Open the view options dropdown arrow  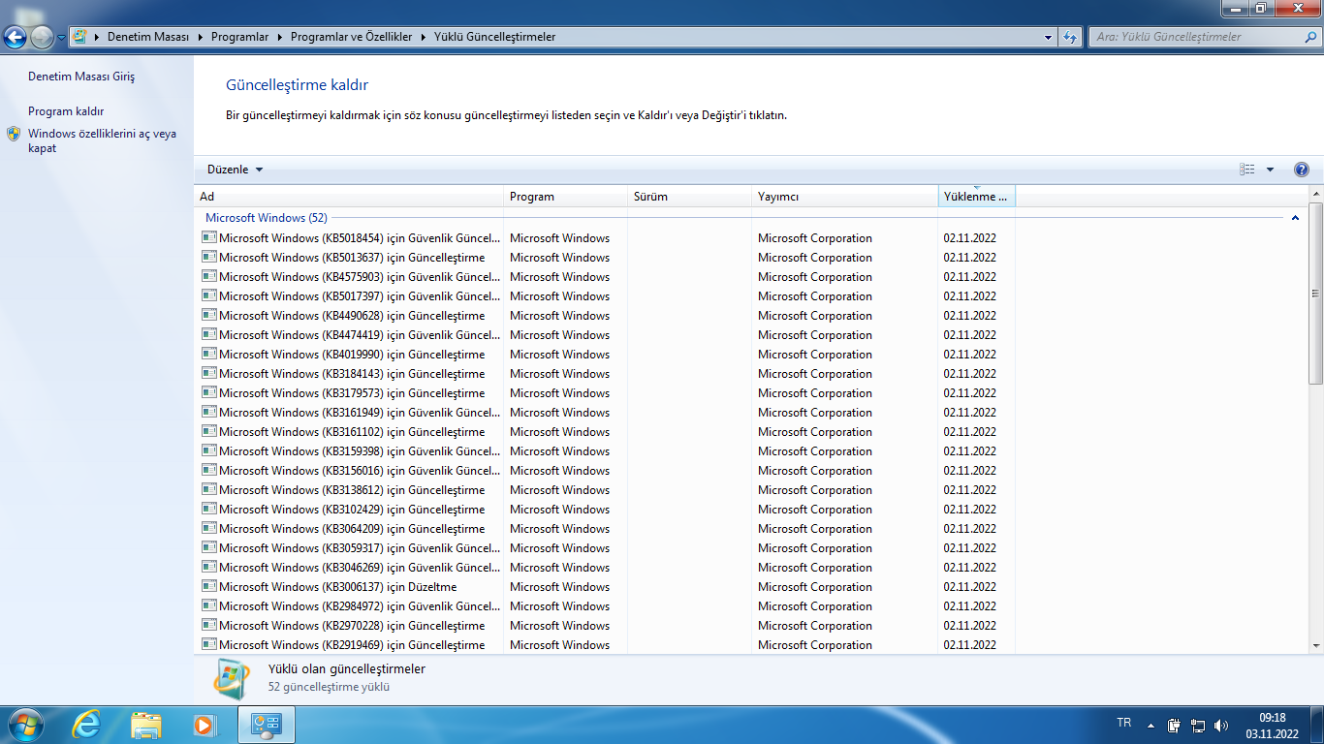point(1270,170)
